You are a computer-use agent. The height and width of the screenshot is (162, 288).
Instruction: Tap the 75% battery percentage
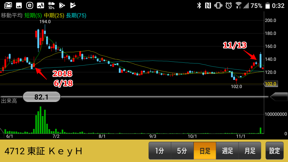[256, 6]
